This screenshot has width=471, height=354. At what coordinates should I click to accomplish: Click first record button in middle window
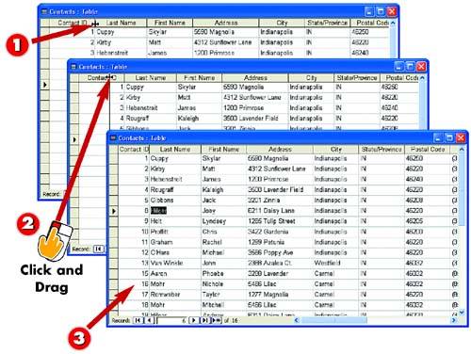point(98,249)
